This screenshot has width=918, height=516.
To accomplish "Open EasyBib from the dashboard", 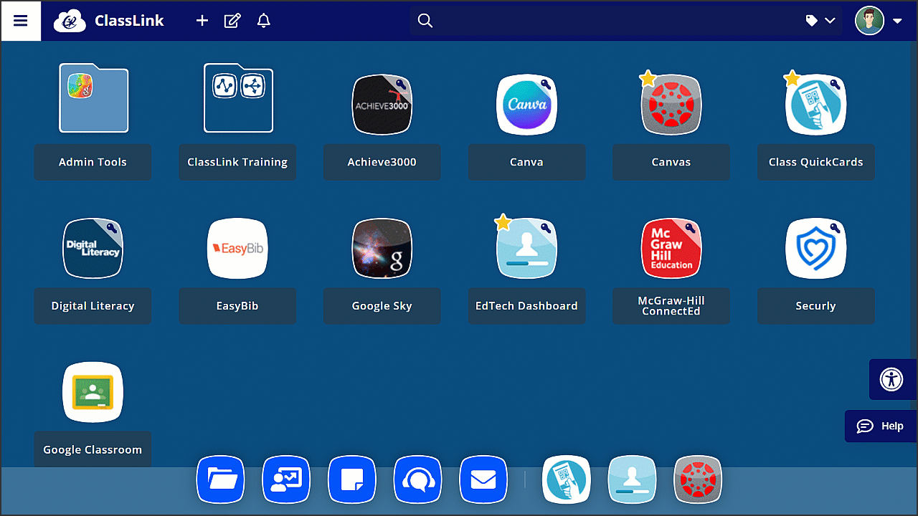I will (x=237, y=248).
